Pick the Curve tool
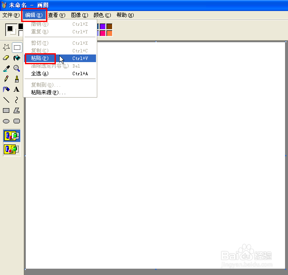The image size is (288, 275). [x=17, y=100]
